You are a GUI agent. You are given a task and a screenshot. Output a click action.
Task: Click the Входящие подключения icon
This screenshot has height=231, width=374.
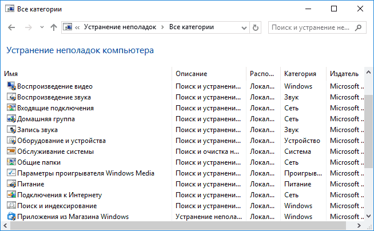[11, 108]
